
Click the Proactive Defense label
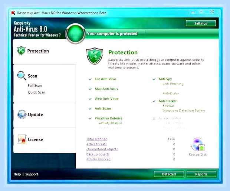[109, 118]
